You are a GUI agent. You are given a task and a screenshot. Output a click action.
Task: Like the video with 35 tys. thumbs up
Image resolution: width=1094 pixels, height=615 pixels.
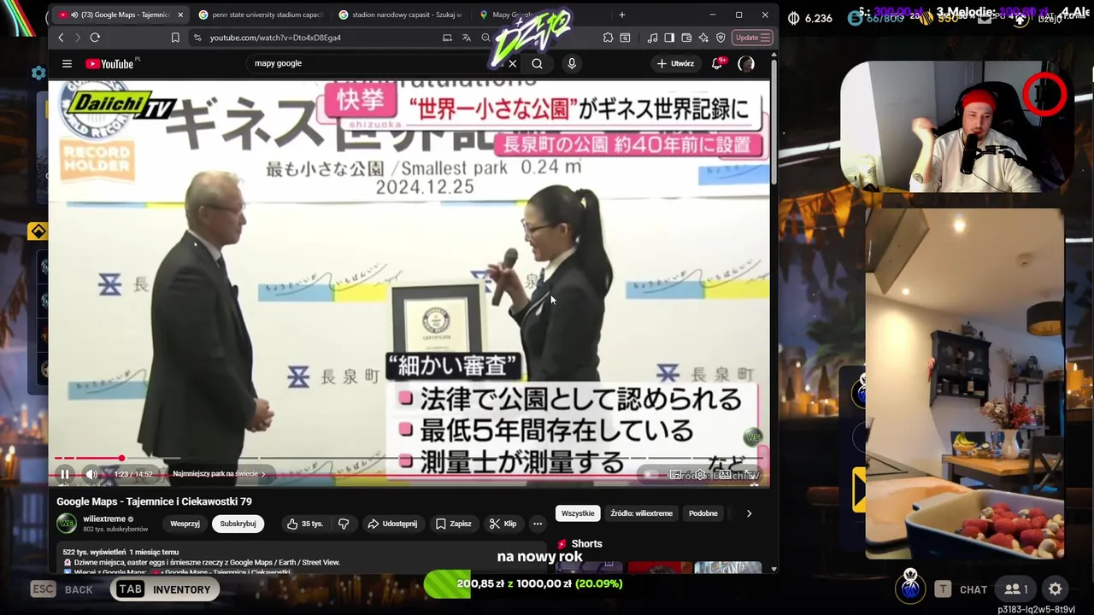pyautogui.click(x=304, y=524)
